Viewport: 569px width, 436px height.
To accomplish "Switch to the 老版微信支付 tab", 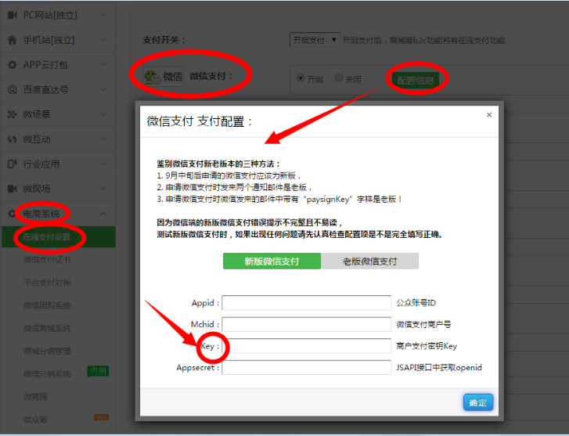I will [x=370, y=261].
